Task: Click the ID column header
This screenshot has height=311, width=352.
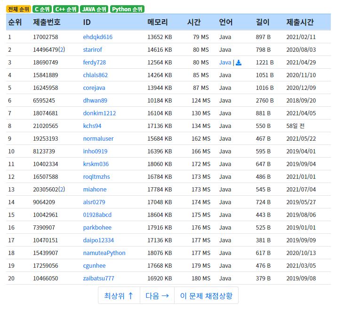Action: [x=87, y=22]
